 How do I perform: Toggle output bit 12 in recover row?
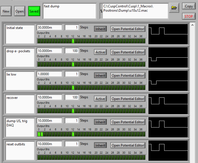(73, 111)
